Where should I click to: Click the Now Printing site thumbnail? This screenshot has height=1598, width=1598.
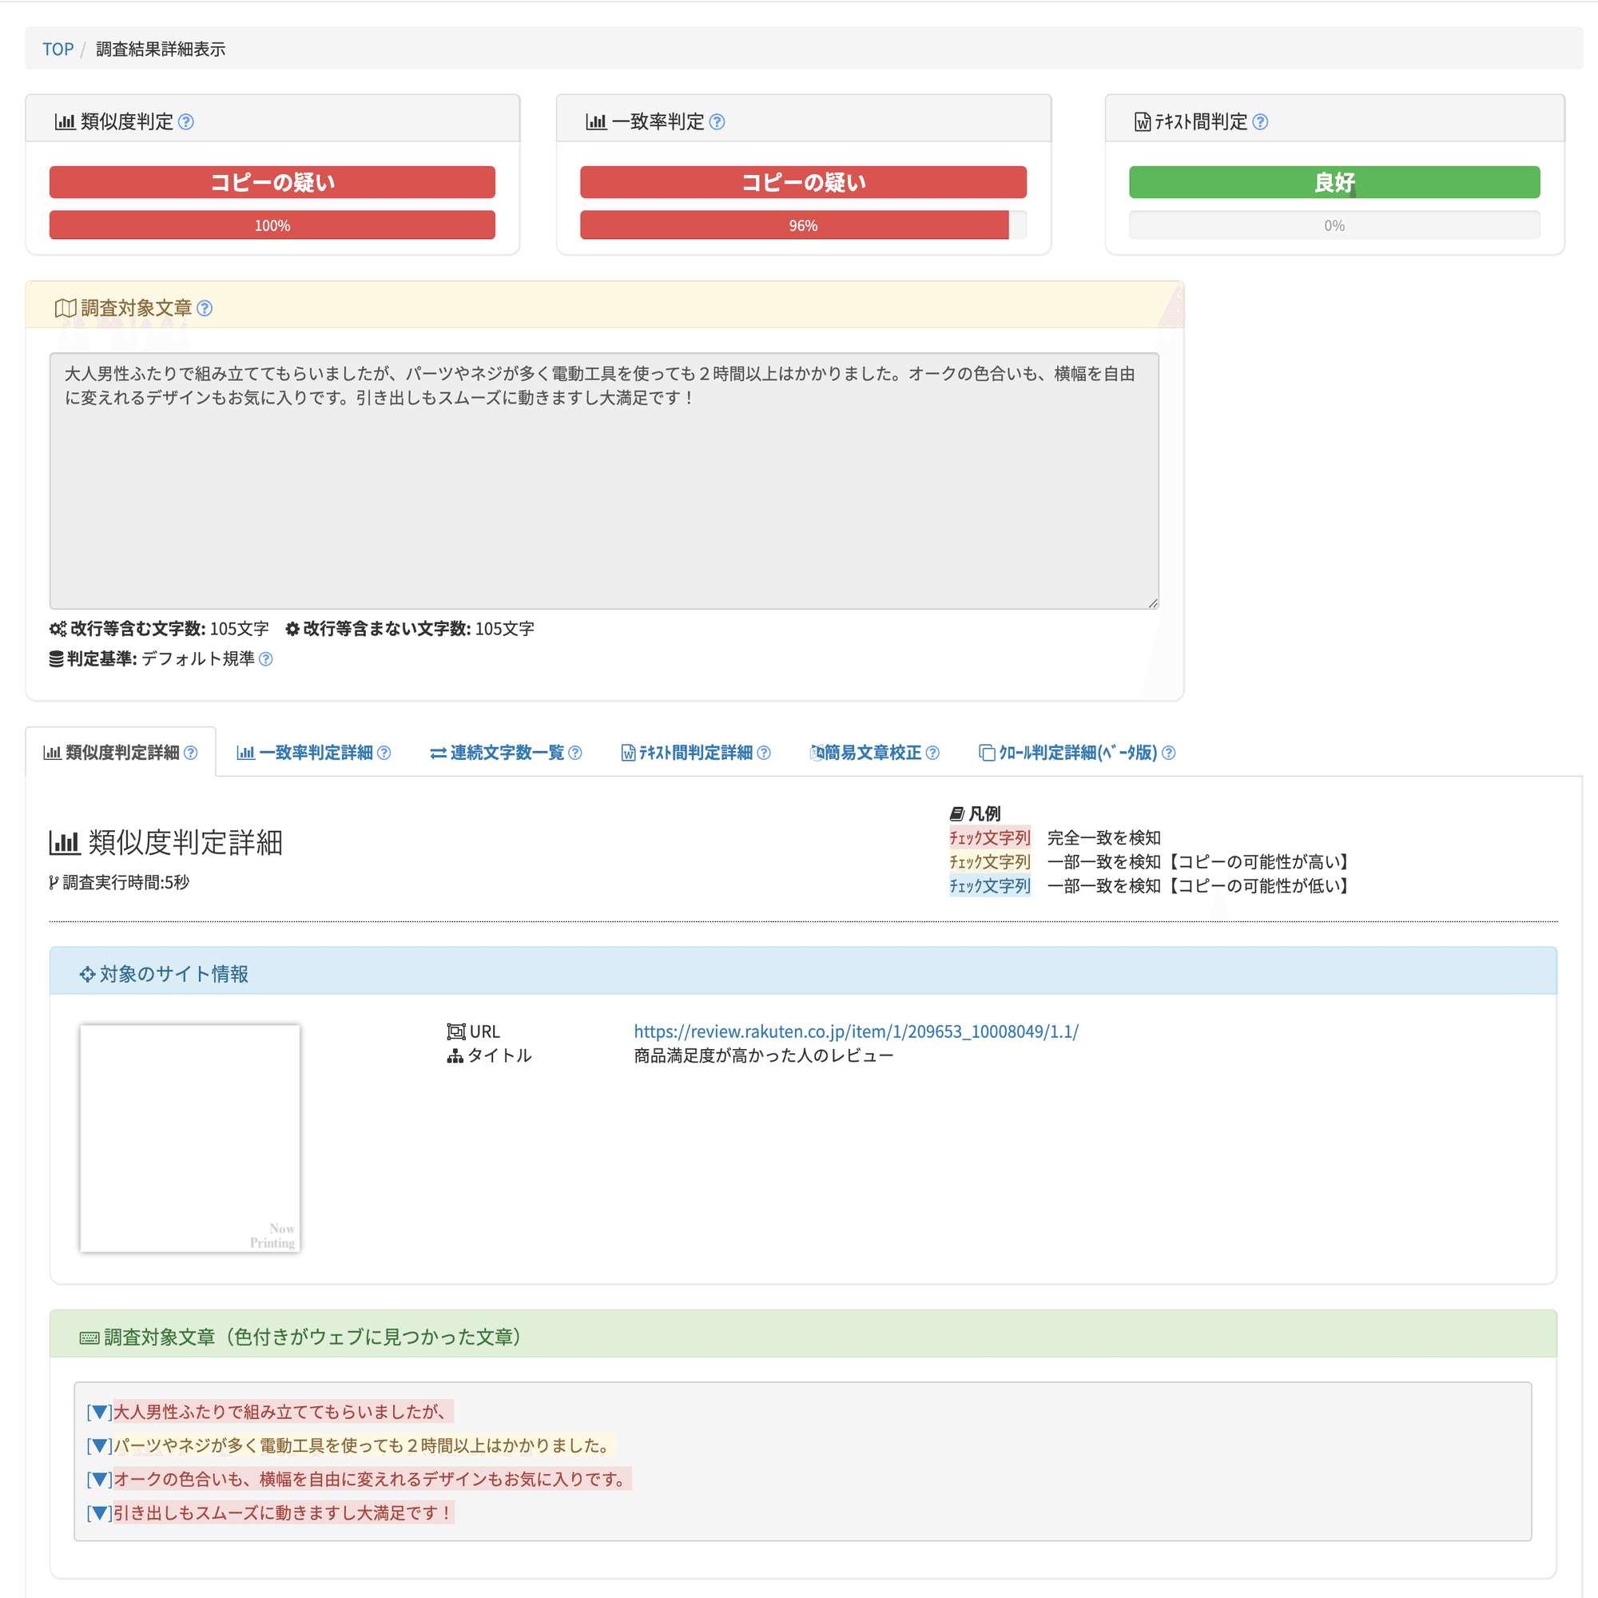click(190, 1138)
